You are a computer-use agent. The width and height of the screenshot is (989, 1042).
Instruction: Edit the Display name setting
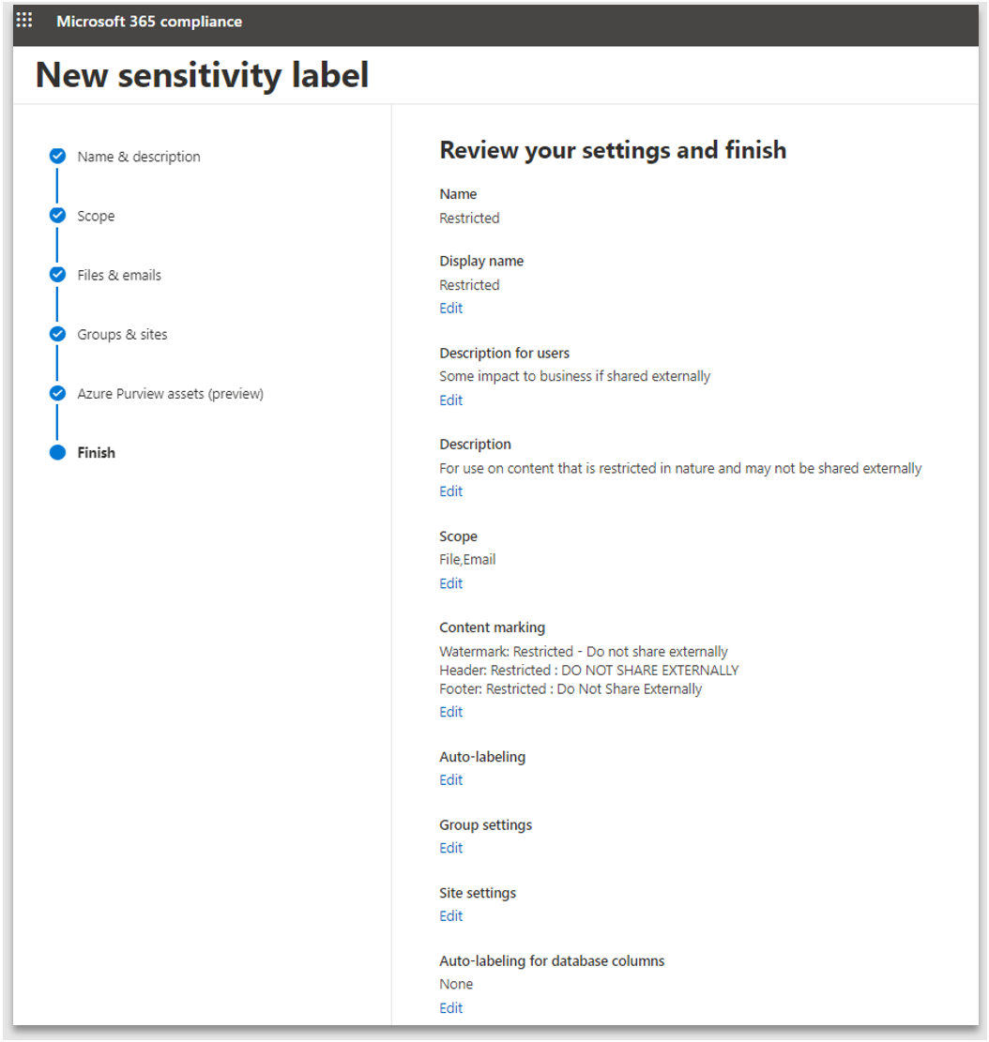coord(450,308)
